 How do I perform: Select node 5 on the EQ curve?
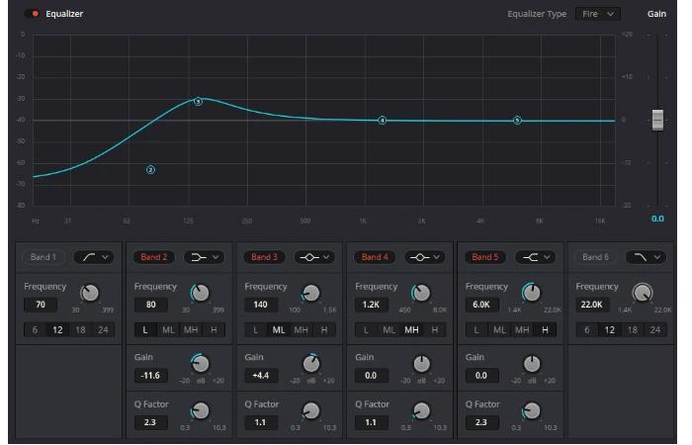(x=517, y=120)
